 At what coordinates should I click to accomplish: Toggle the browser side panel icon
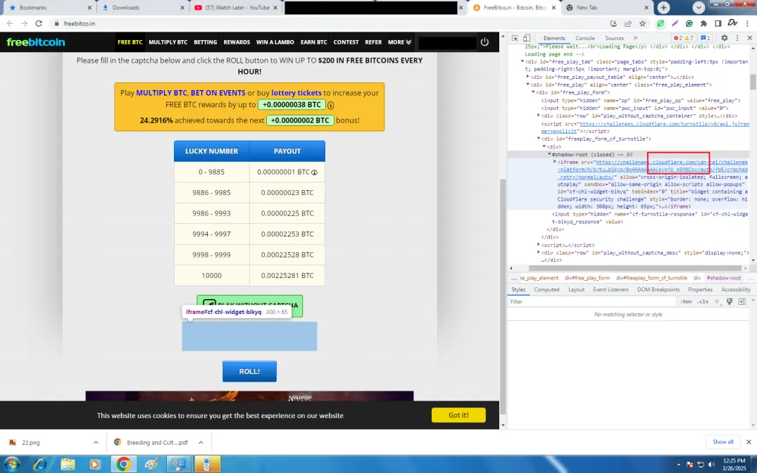(718, 23)
